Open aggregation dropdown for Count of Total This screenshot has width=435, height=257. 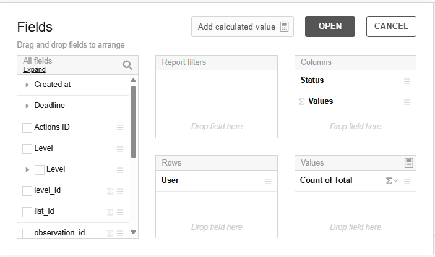tap(392, 181)
